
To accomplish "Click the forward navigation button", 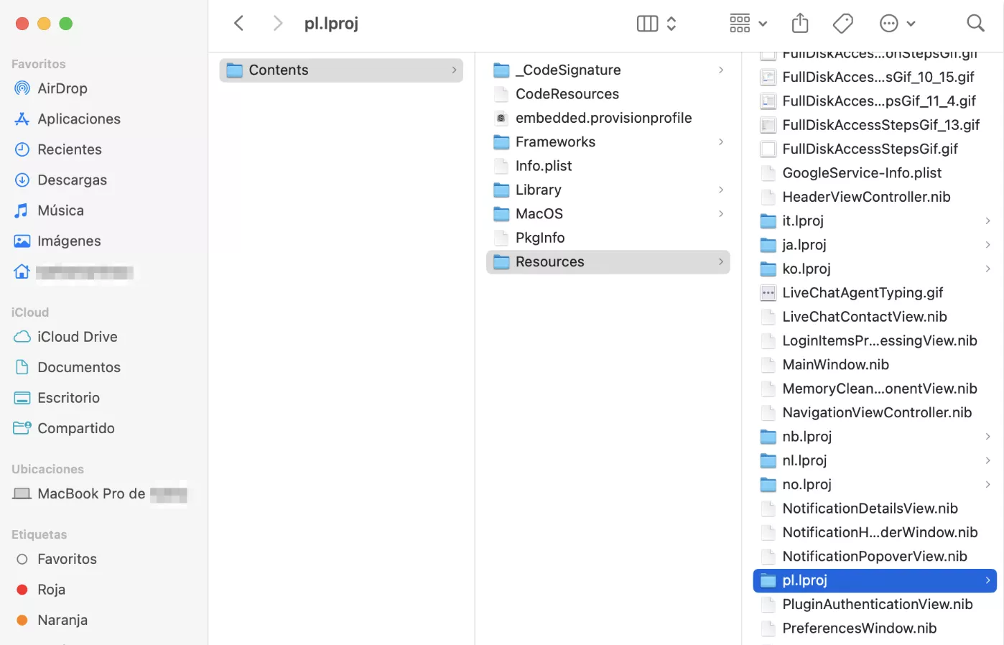I will coord(277,23).
